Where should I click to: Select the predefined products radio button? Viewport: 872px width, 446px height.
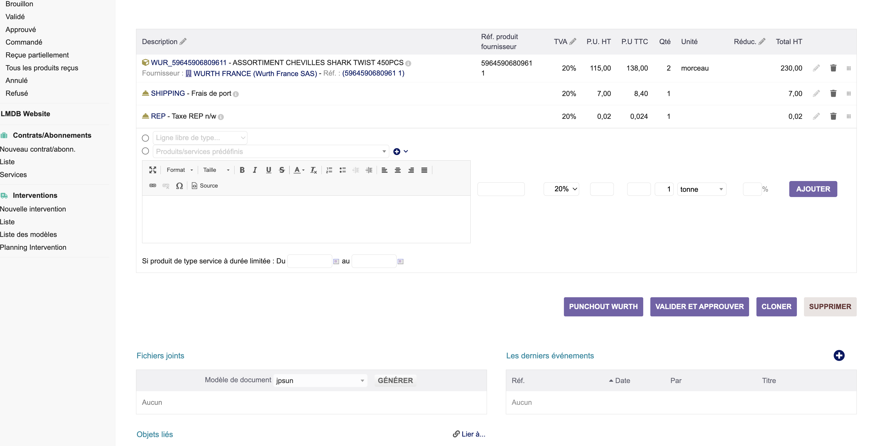point(146,151)
